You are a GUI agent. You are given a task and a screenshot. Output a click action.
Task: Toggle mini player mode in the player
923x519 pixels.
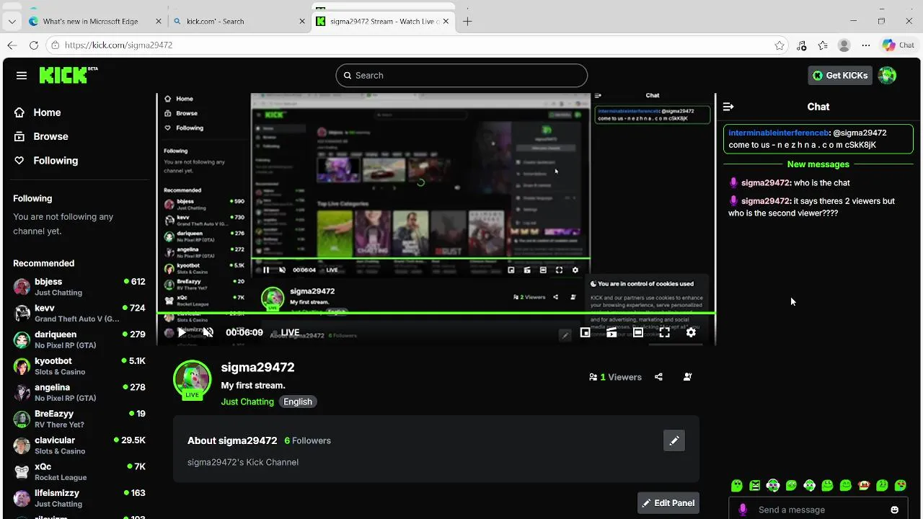(x=586, y=332)
